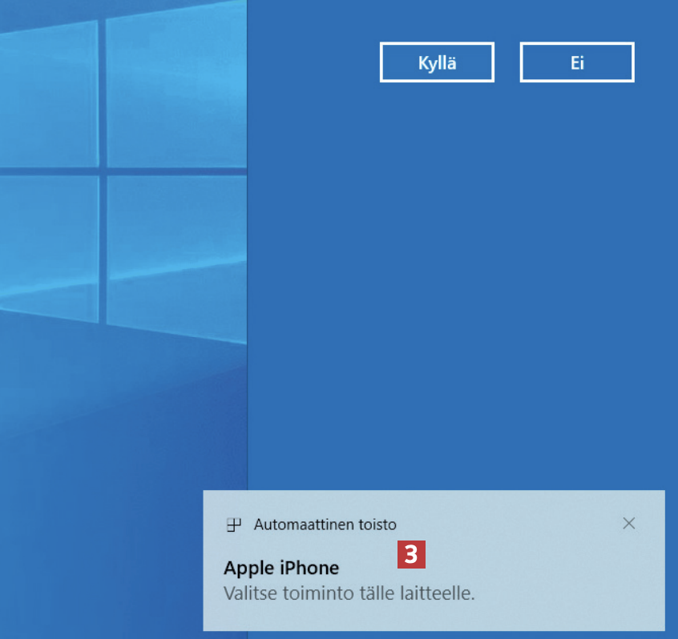678x639 pixels.
Task: Click the red number 3 marker
Action: [x=411, y=555]
